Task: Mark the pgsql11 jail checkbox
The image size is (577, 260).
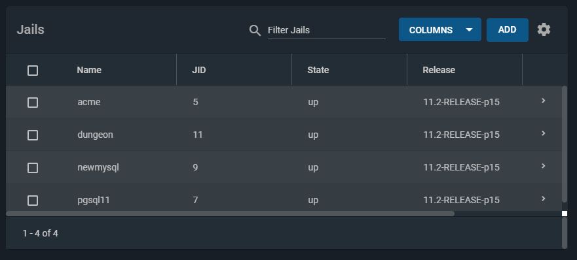Action: 33,201
